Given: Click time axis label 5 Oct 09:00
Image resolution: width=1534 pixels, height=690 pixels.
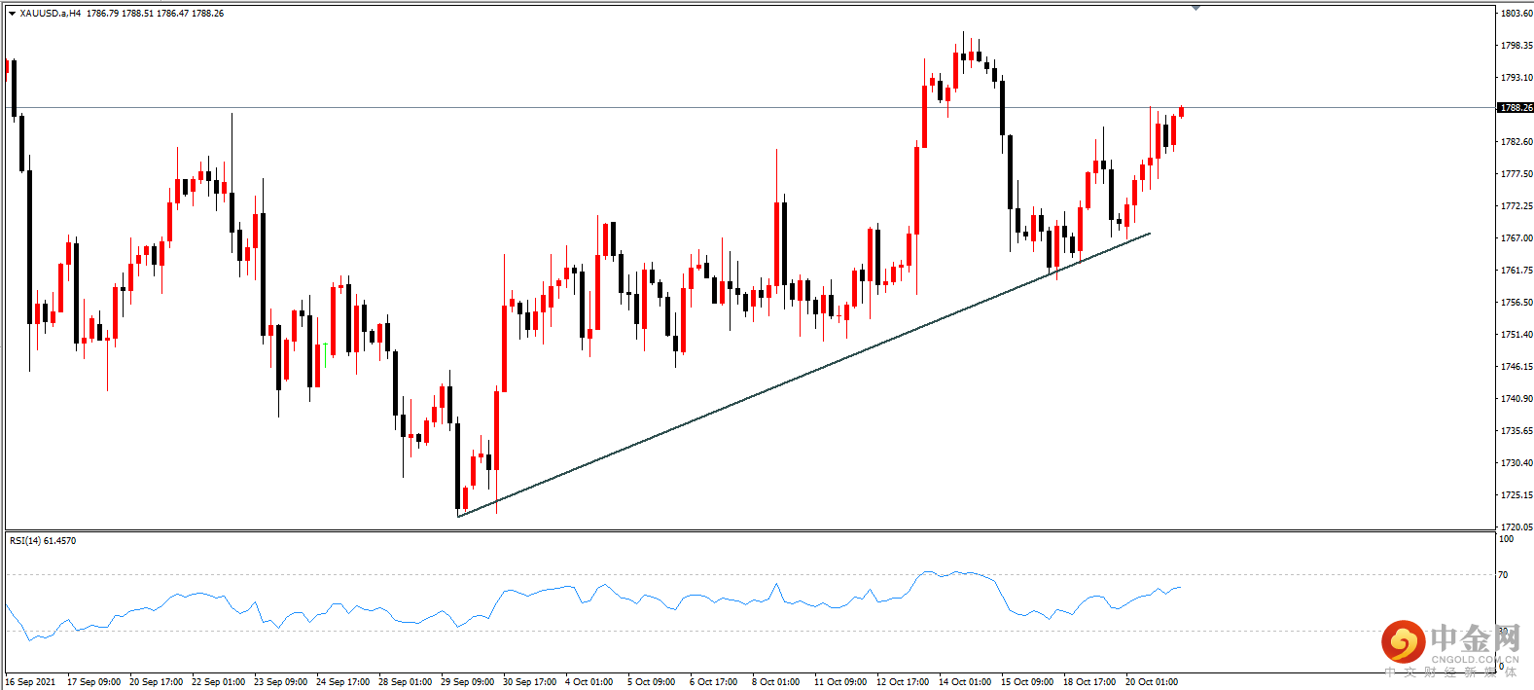Looking at the screenshot, I should click(x=652, y=682).
